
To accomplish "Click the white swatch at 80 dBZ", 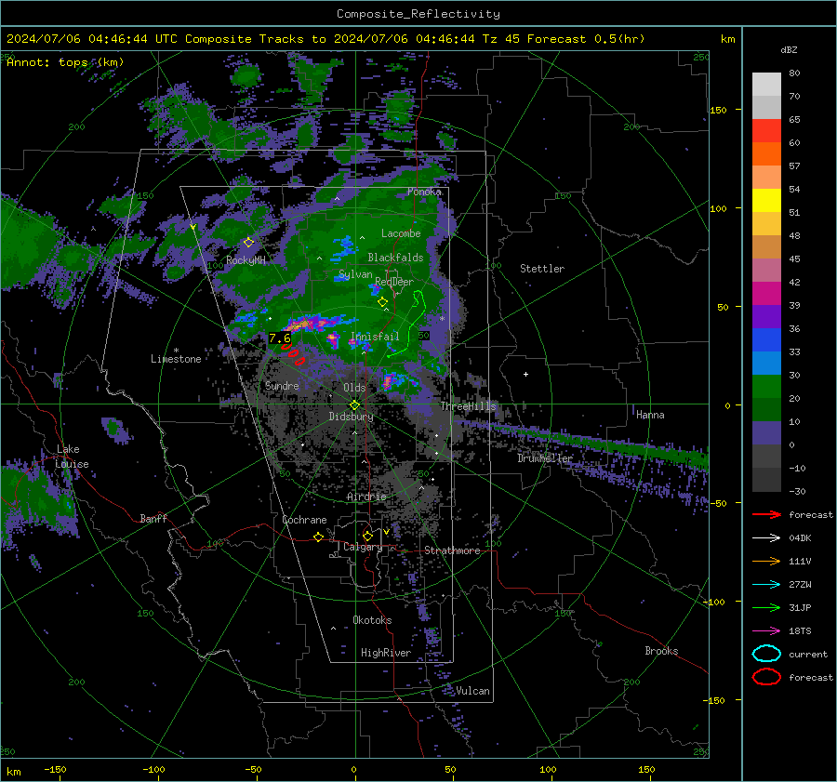I will pos(766,85).
